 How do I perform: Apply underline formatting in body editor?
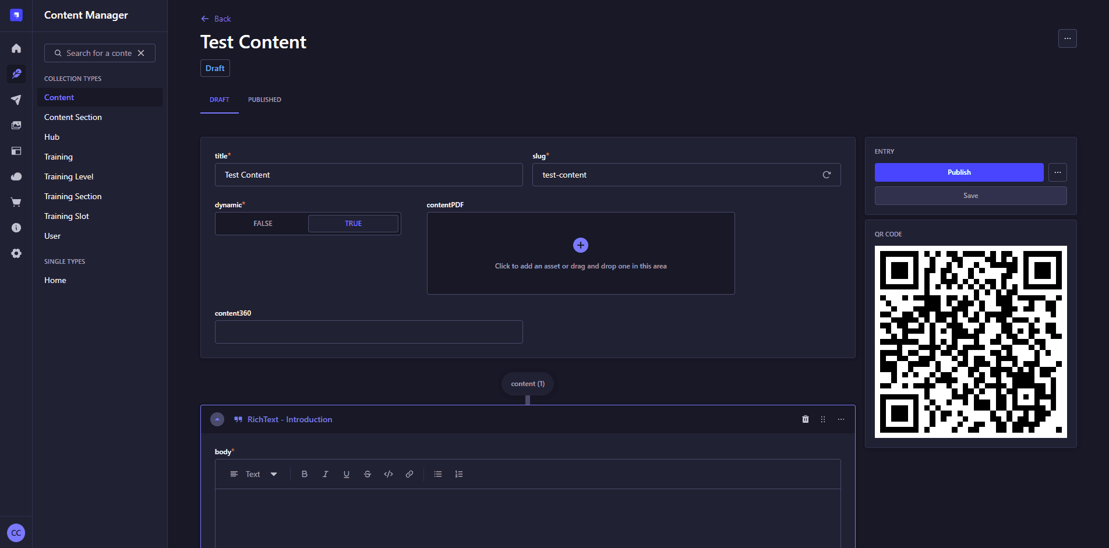click(347, 474)
